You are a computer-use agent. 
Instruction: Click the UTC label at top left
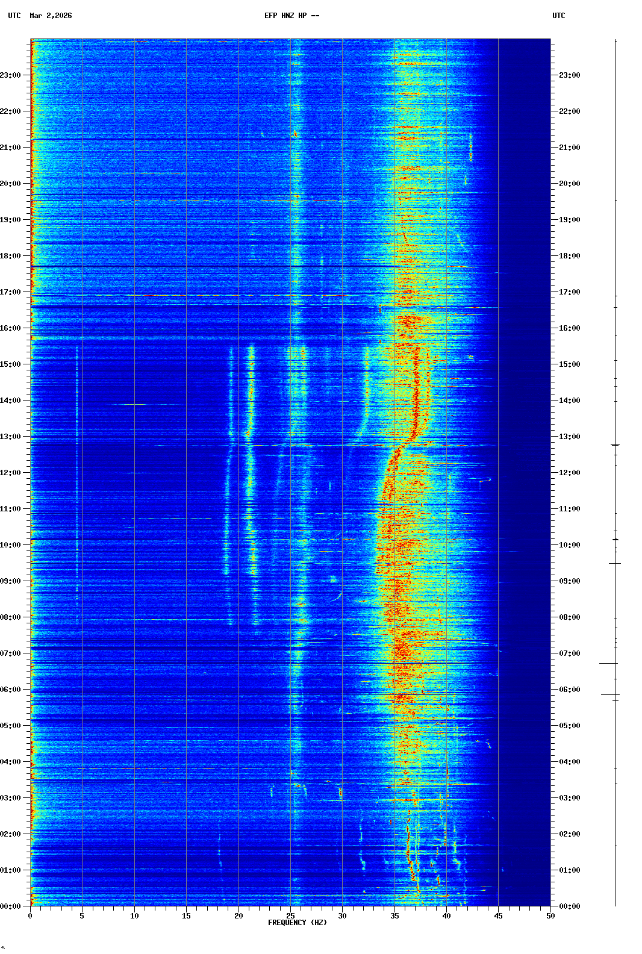(14, 16)
